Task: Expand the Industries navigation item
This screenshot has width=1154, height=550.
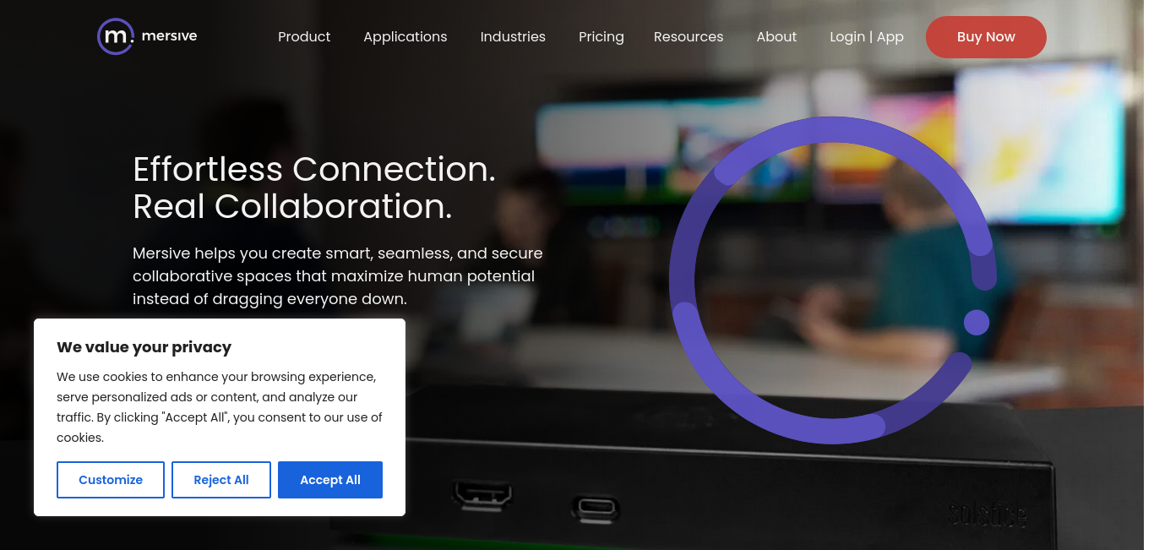Action: (x=513, y=37)
